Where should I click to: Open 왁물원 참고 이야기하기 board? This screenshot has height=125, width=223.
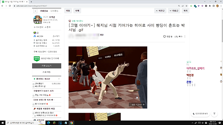click(46, 115)
